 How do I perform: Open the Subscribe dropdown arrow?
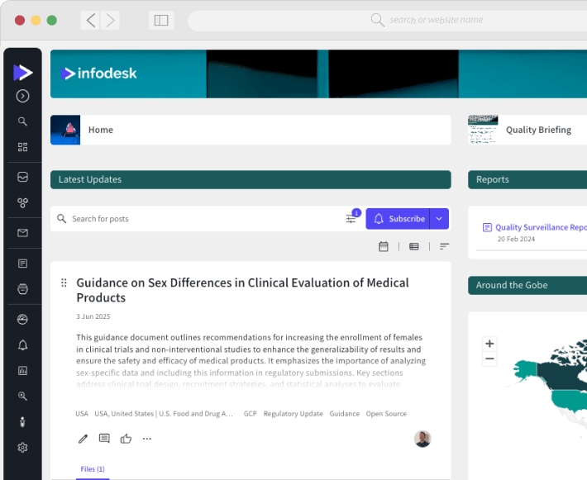pos(440,219)
